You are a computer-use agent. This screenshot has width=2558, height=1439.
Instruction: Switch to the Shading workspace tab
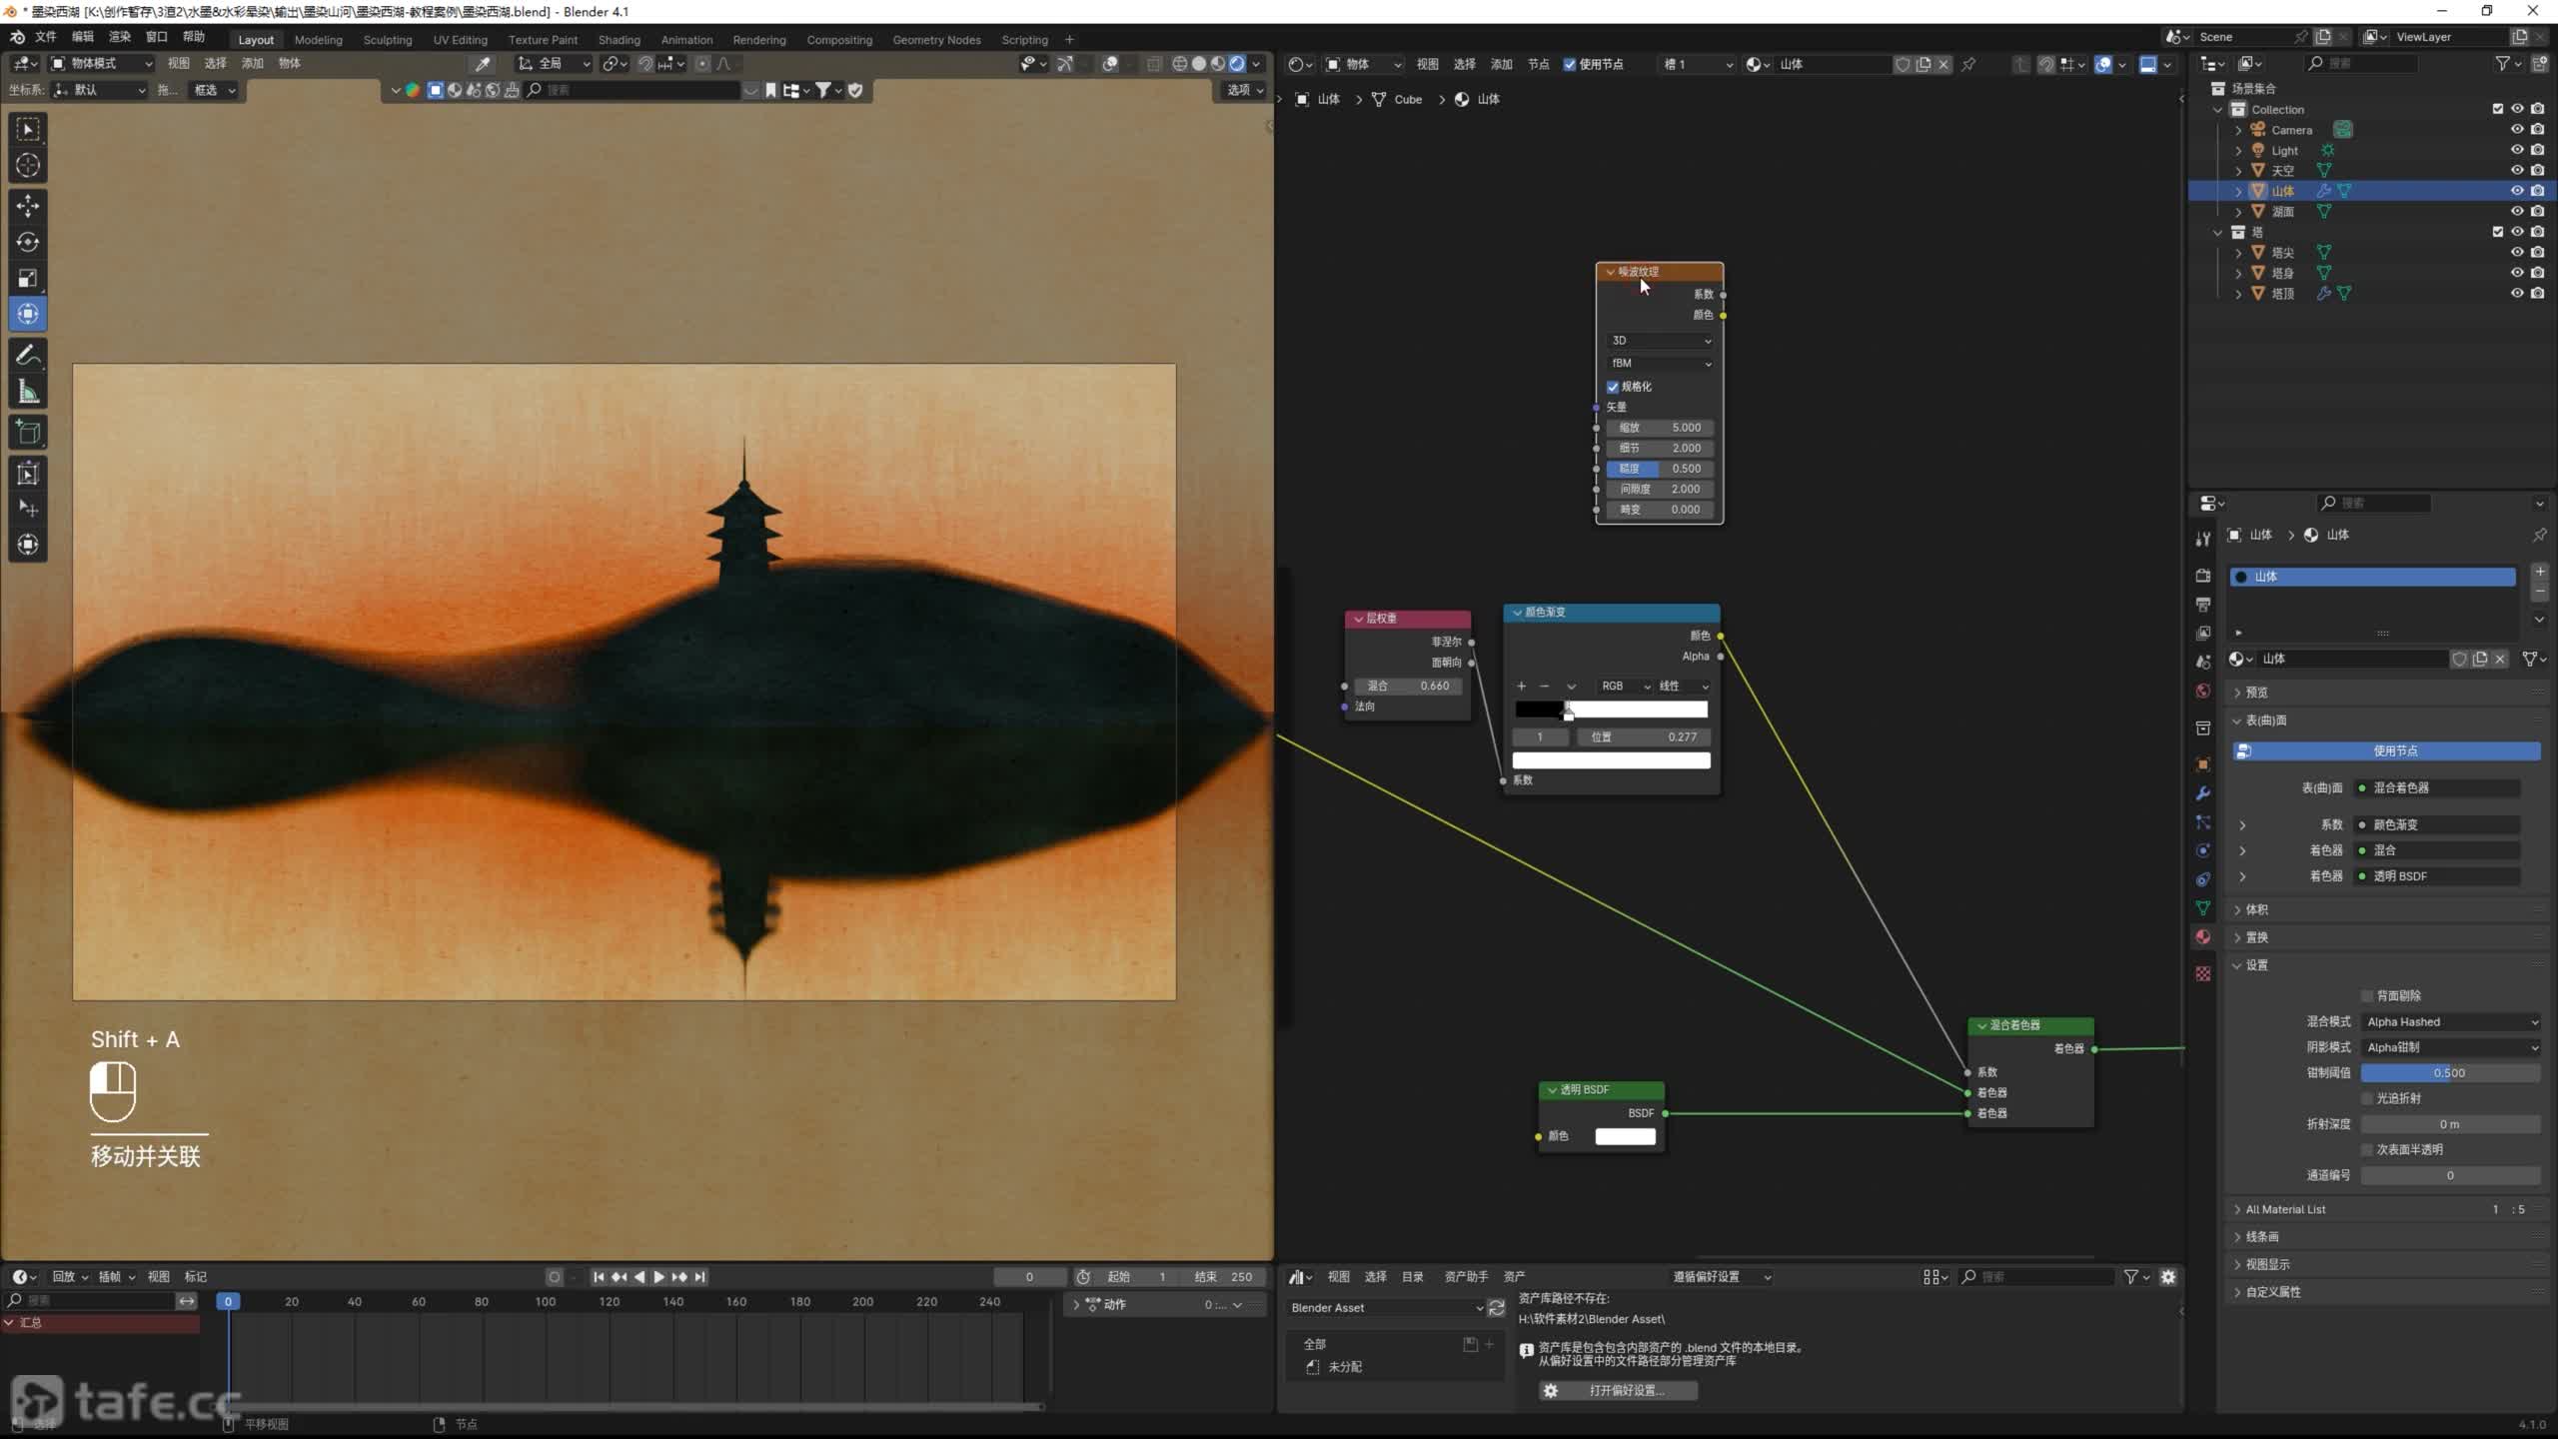click(x=619, y=40)
